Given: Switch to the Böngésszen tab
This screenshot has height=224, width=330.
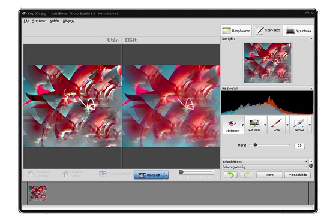Looking at the screenshot, I should (x=236, y=31).
